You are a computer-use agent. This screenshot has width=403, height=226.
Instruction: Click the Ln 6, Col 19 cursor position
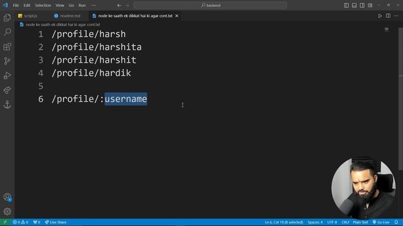(284, 222)
